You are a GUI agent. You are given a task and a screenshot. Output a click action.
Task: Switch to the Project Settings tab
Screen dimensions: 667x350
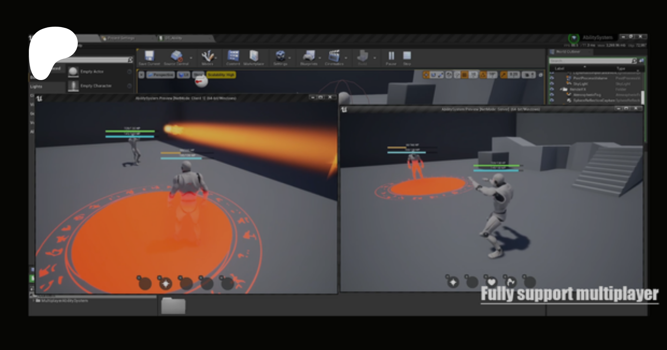coord(121,38)
